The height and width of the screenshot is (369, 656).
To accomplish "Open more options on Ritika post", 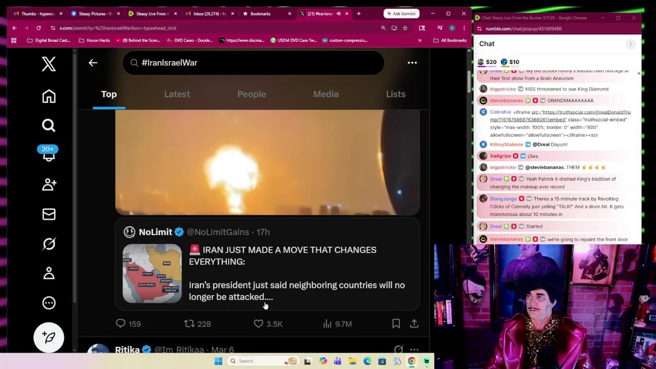I will (414, 350).
